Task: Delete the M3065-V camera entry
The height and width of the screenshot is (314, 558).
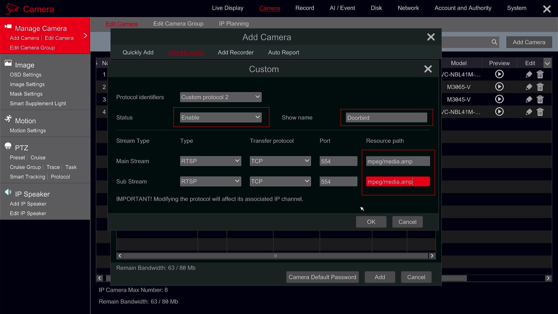Action: tap(540, 87)
